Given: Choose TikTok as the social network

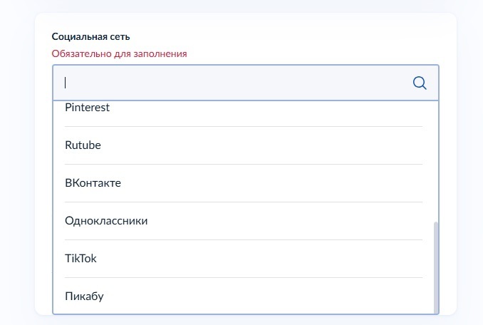Looking at the screenshot, I should (x=80, y=259).
